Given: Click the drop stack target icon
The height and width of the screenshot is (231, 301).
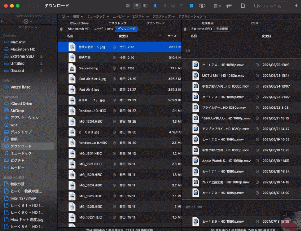Looking at the screenshot, I should pyautogui.click(x=26, y=22).
